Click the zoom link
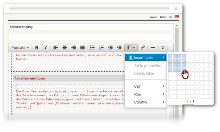220x132 pixels. click(x=153, y=17)
